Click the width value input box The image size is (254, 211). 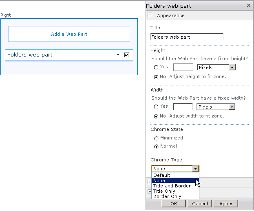183,107
